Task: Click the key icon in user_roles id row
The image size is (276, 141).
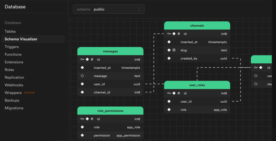Action: [x=169, y=93]
